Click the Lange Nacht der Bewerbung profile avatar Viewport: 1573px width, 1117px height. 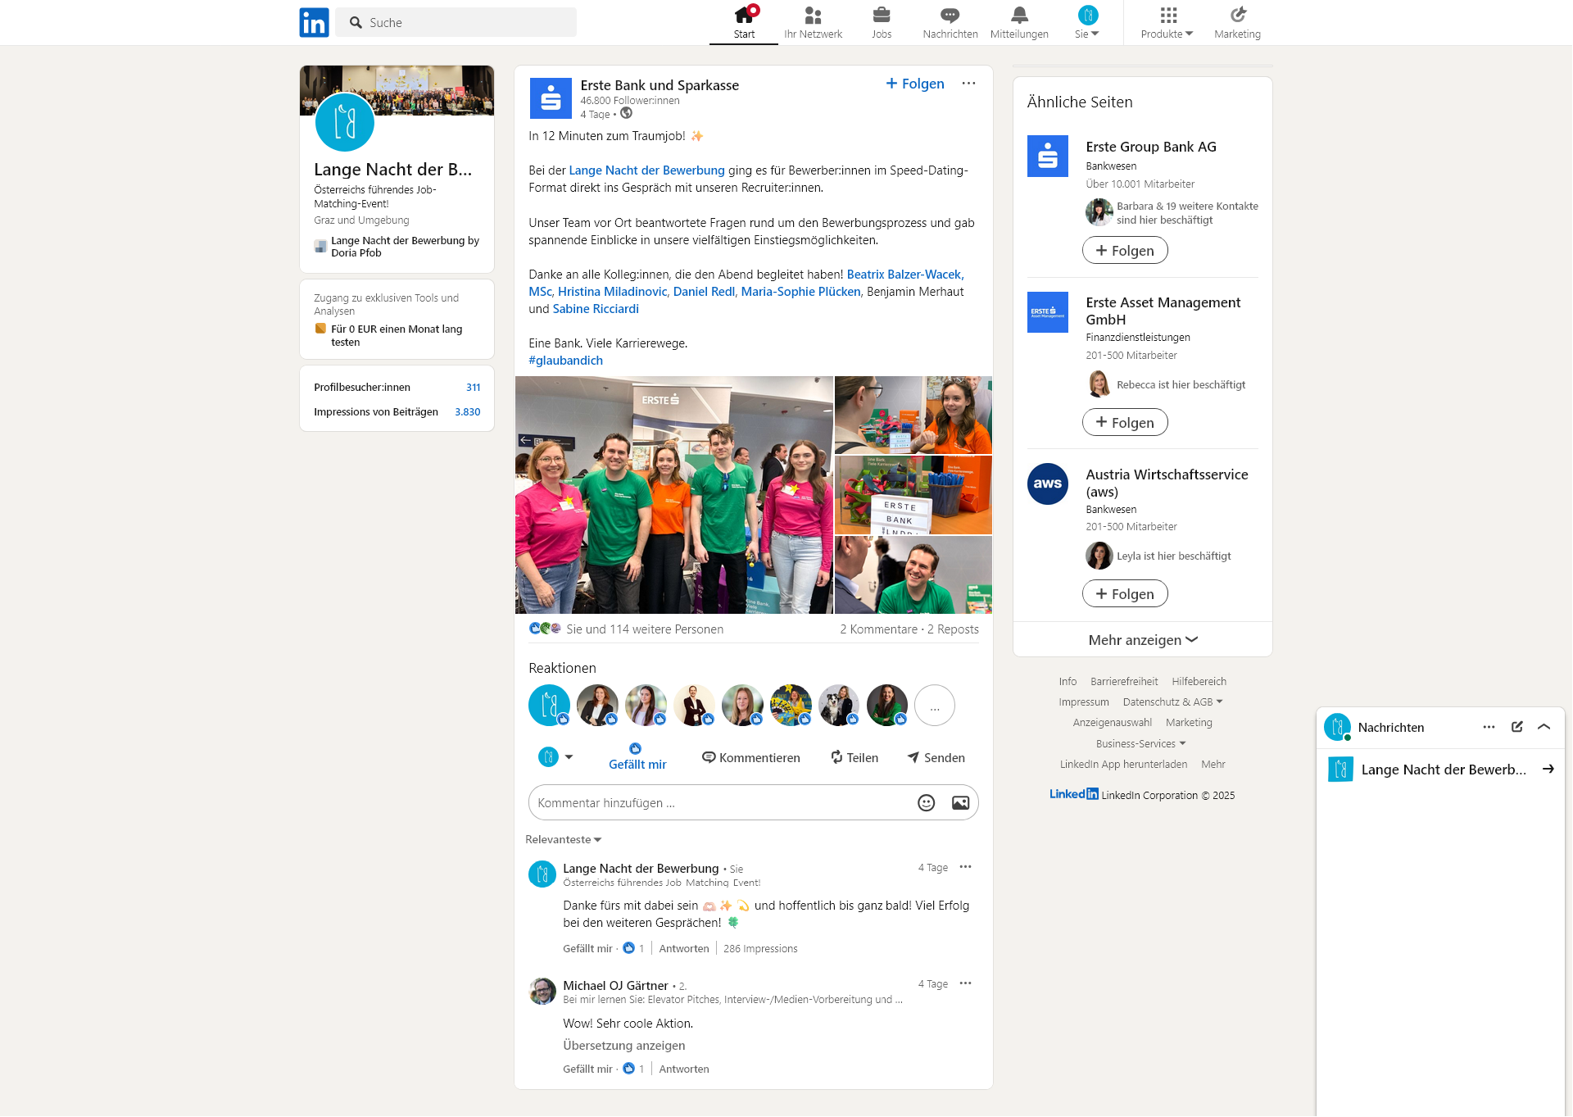[x=345, y=123]
